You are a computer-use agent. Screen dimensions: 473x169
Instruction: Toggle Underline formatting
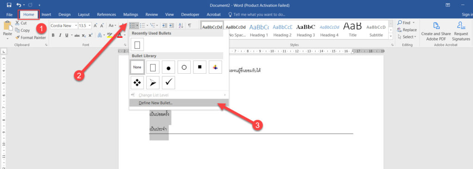pos(67,35)
